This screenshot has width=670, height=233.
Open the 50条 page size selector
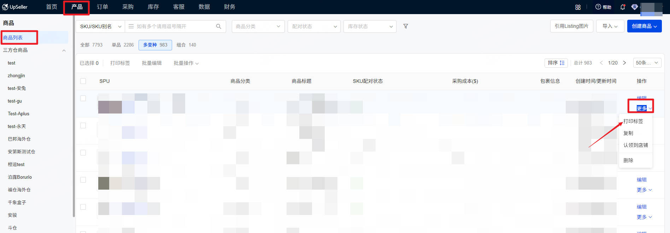pyautogui.click(x=647, y=63)
